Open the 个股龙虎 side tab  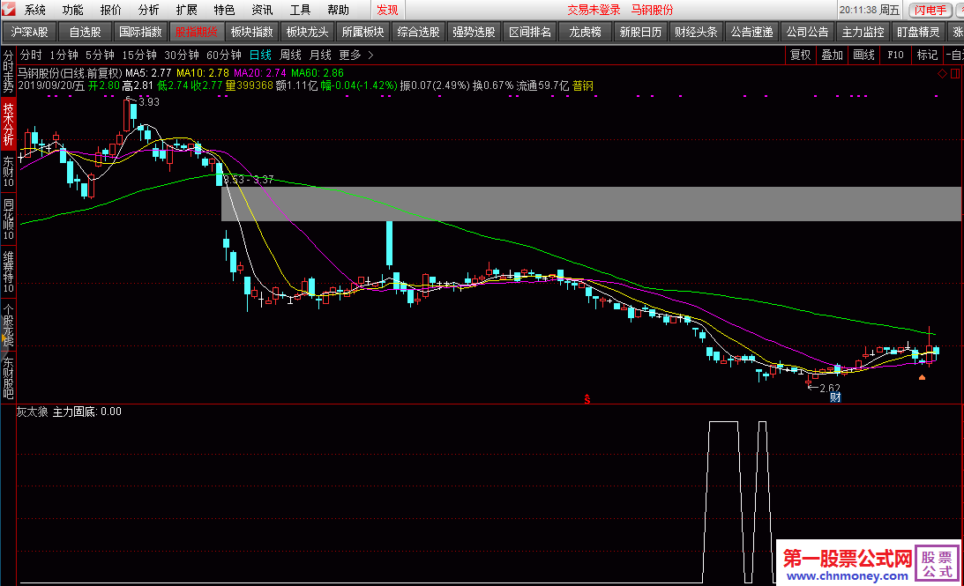click(8, 324)
